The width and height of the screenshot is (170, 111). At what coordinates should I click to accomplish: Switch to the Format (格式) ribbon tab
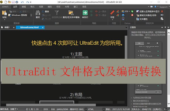(x=32, y=7)
